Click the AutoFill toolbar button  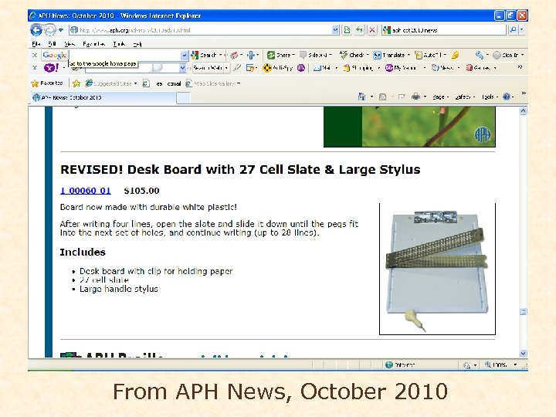pos(430,55)
